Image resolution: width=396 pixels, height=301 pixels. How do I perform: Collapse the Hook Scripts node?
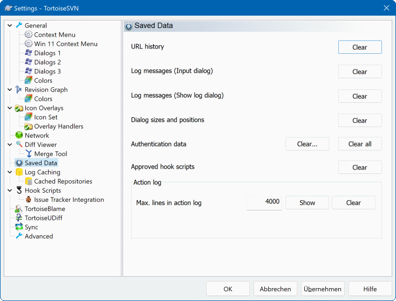coord(10,191)
